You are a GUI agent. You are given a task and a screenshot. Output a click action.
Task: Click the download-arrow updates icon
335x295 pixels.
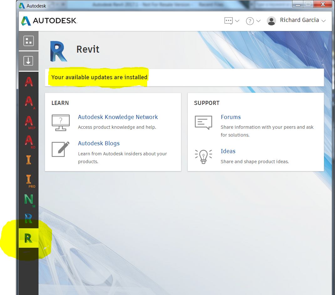point(28,61)
